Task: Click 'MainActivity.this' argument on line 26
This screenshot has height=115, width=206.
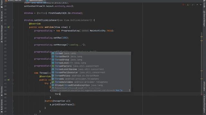Action: point(101,31)
